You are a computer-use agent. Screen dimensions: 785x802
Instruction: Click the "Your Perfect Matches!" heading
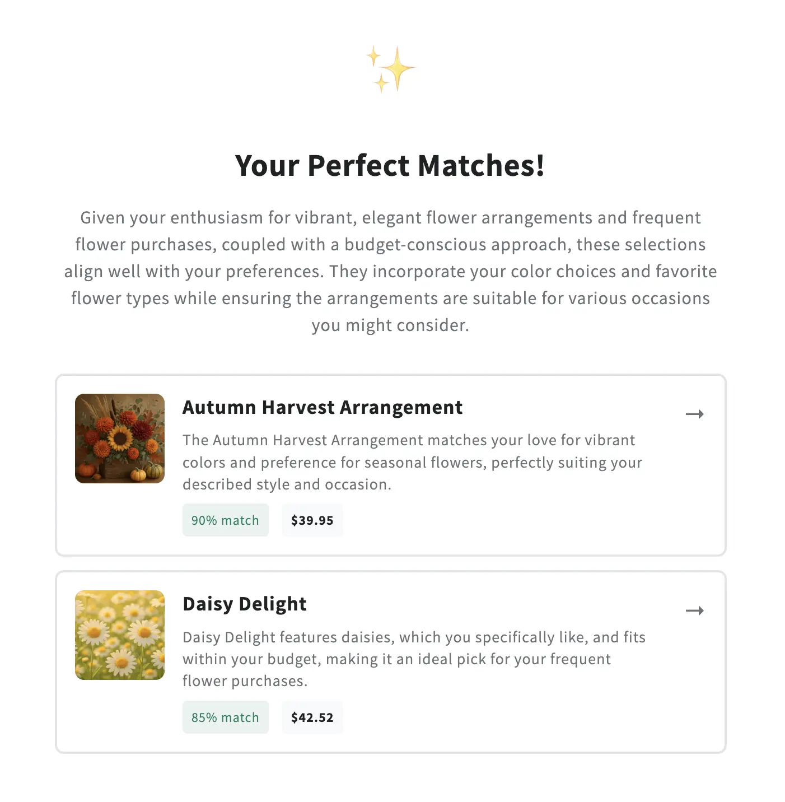[390, 166]
